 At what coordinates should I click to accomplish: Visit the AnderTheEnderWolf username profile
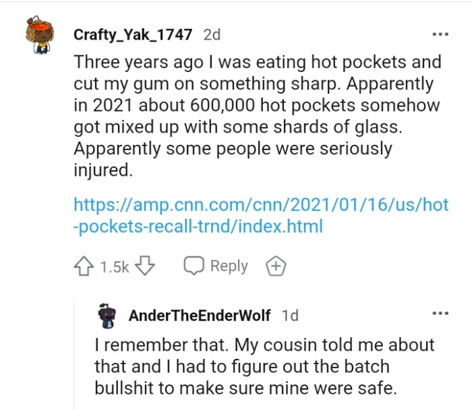pyautogui.click(x=200, y=315)
